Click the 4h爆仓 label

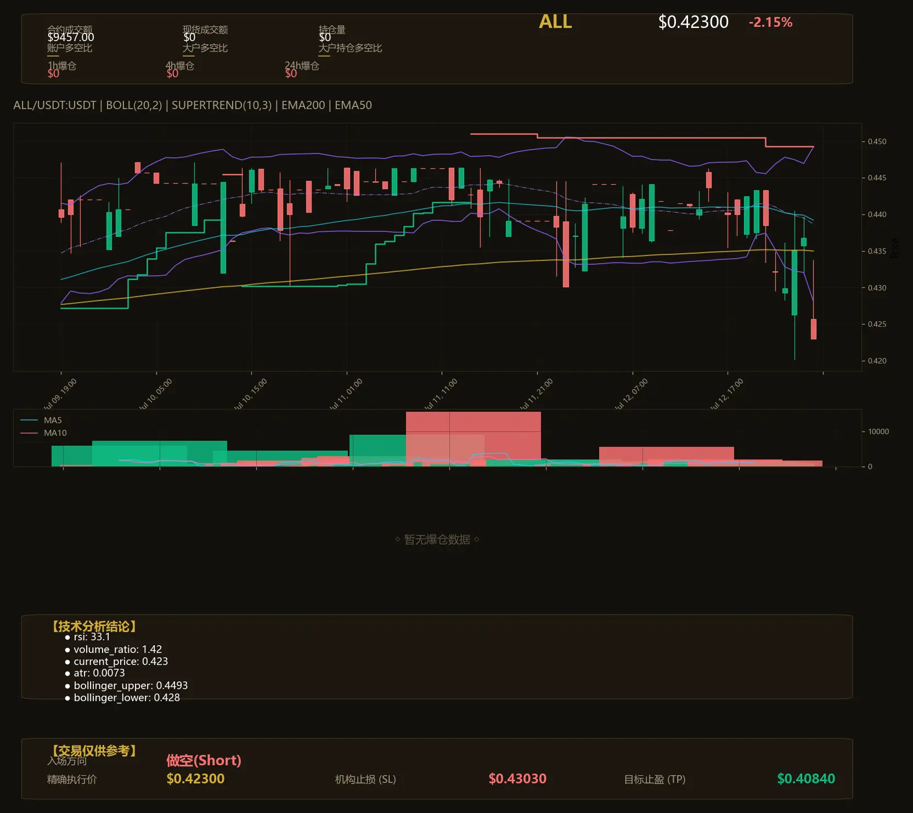point(180,66)
